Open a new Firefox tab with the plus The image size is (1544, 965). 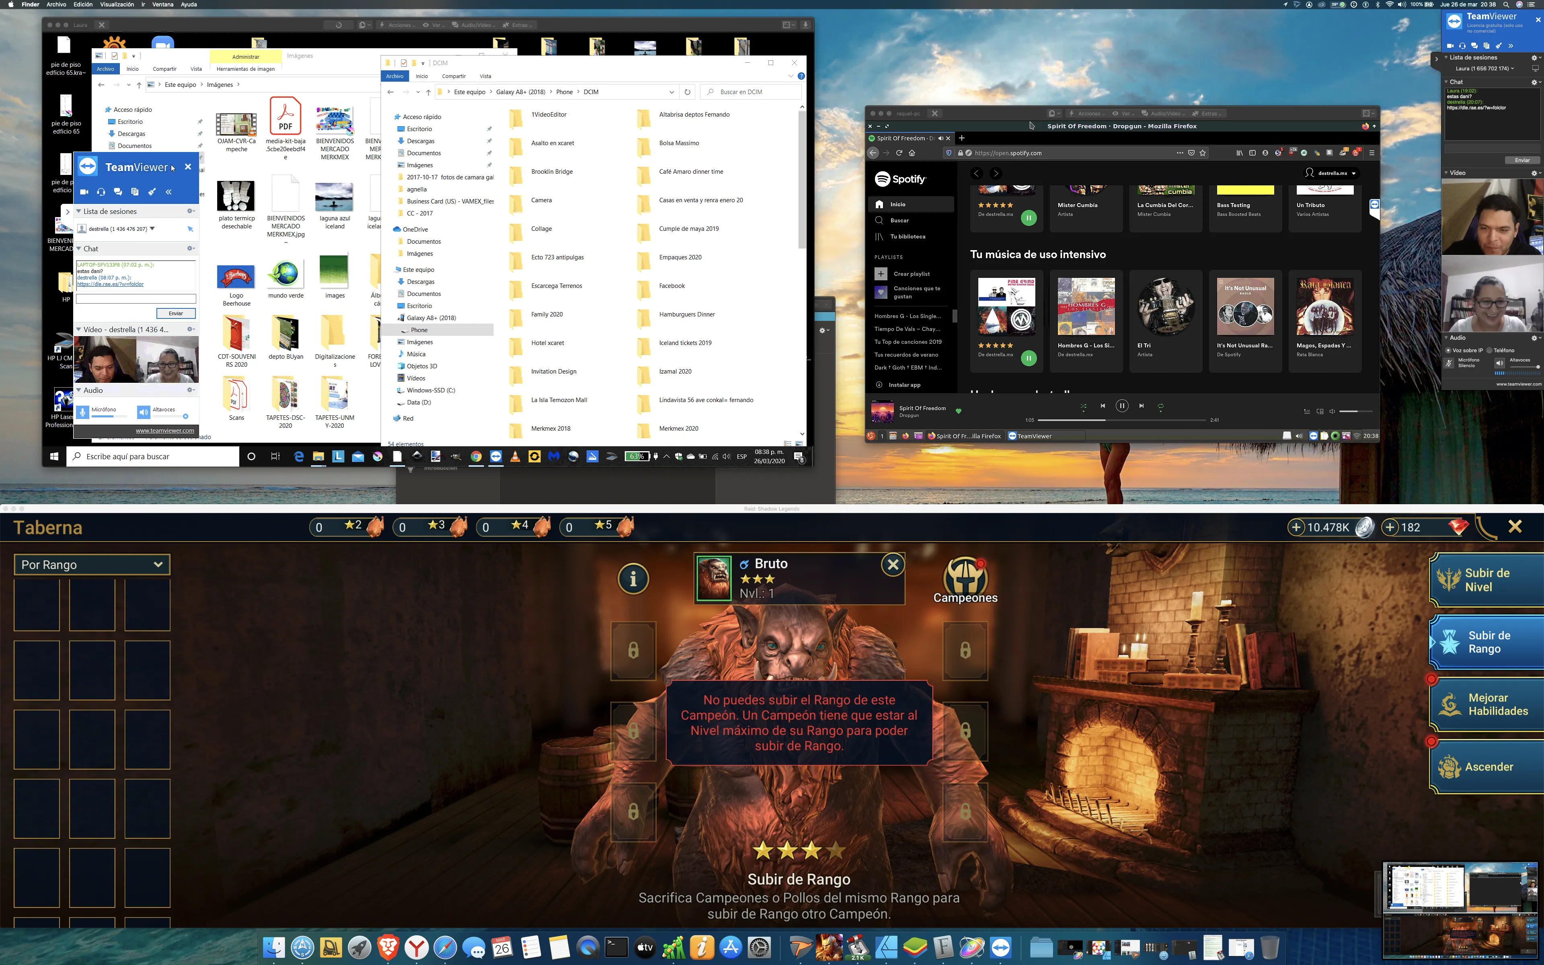(x=961, y=138)
